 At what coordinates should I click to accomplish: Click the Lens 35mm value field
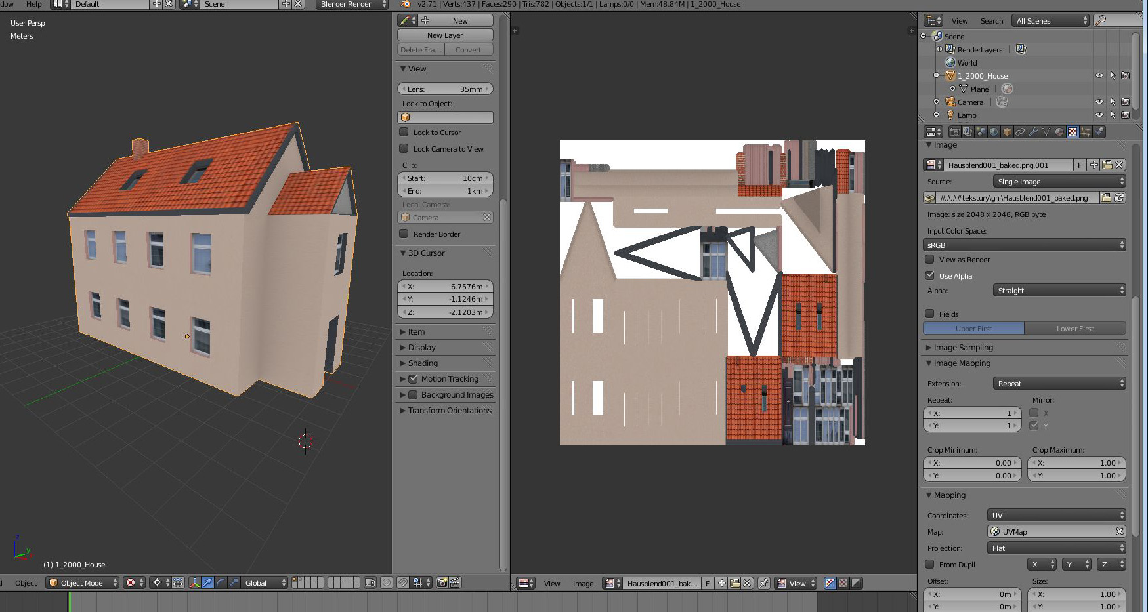(445, 89)
